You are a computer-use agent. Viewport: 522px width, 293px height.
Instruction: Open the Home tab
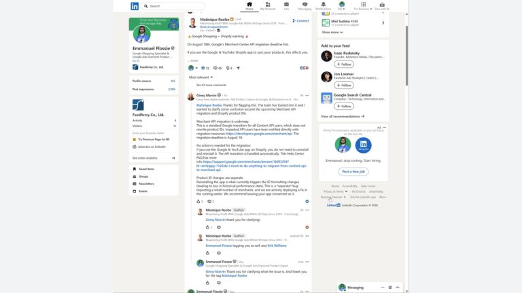(x=249, y=6)
